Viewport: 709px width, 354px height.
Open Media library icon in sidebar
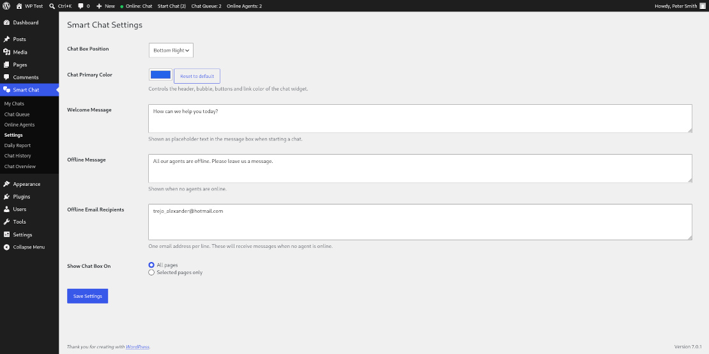pyautogui.click(x=6, y=52)
